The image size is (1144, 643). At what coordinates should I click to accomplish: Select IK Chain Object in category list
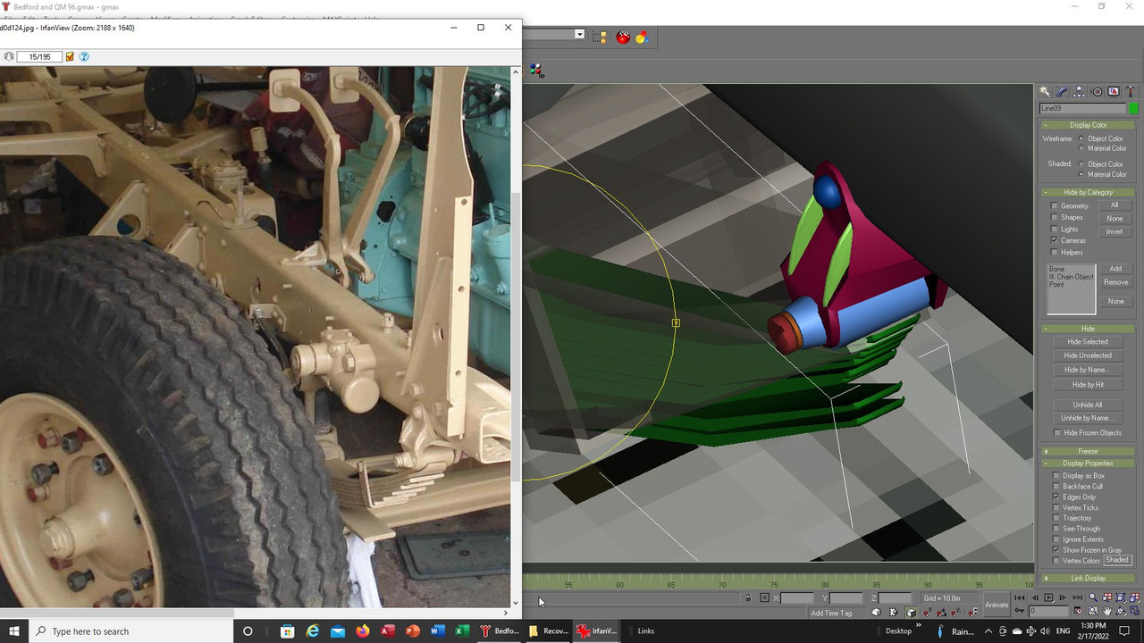(1071, 277)
